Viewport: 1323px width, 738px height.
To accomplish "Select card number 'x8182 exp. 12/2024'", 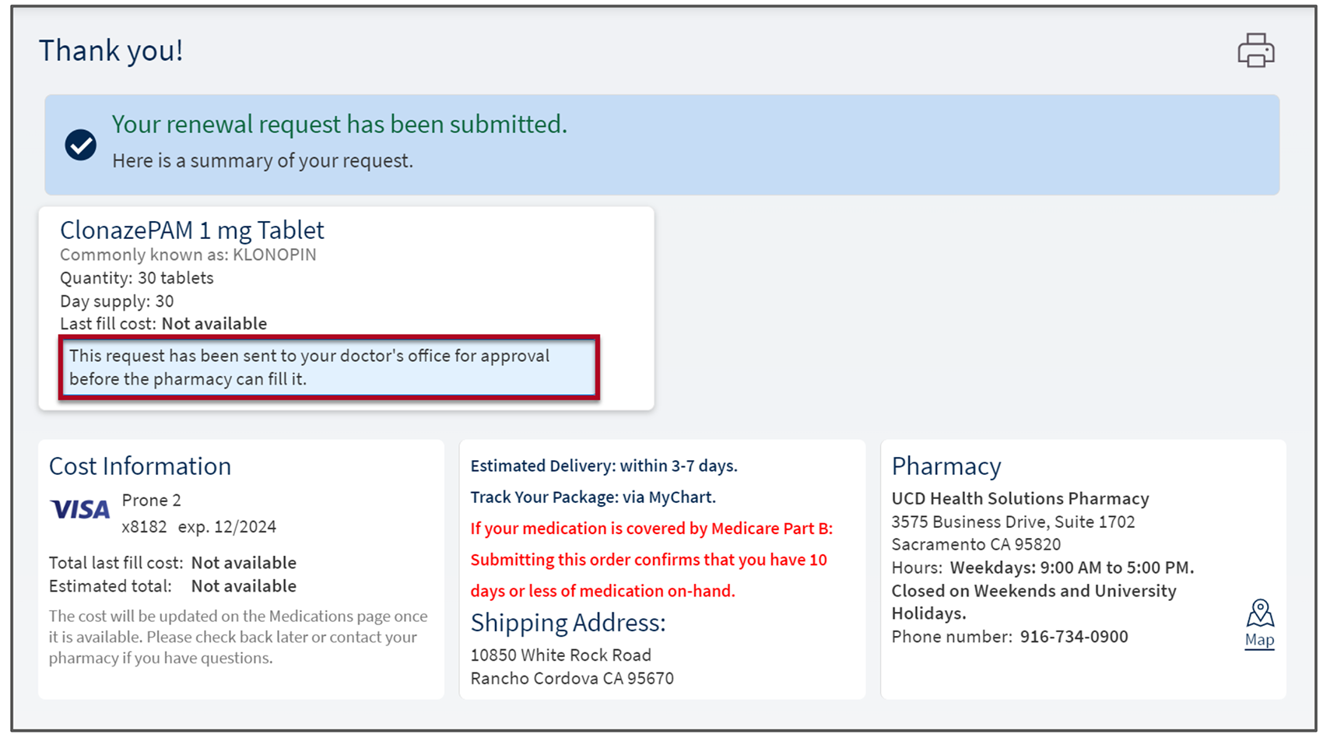I will 199,527.
